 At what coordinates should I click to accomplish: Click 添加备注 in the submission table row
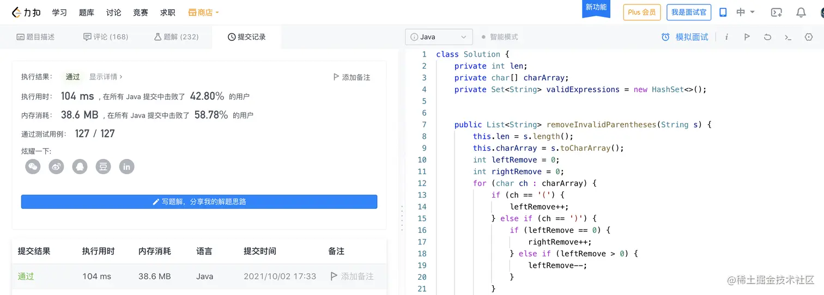(x=352, y=276)
